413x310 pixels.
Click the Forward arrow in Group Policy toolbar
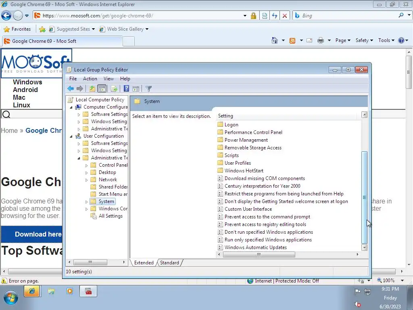[79, 89]
